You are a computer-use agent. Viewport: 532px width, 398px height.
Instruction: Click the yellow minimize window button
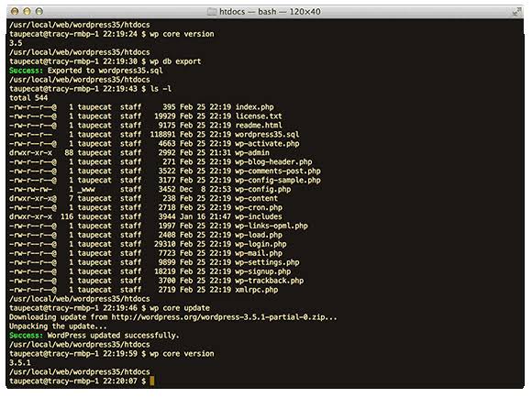[27, 11]
